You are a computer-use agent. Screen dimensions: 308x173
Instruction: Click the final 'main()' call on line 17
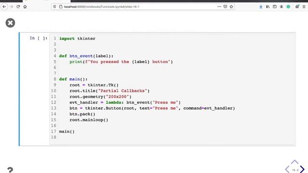(x=67, y=131)
